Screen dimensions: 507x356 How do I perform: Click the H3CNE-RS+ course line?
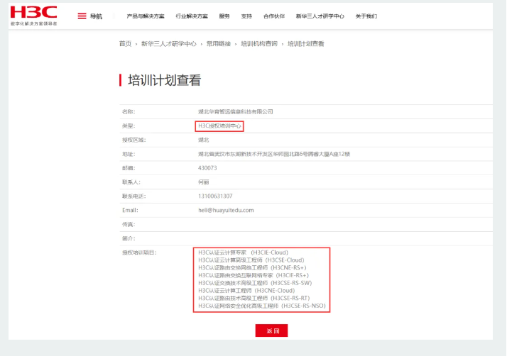pos(252,268)
